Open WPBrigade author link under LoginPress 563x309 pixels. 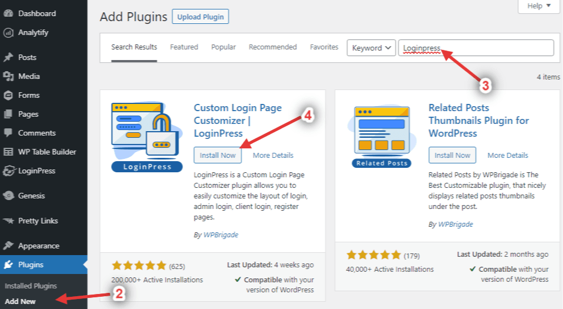pos(221,235)
